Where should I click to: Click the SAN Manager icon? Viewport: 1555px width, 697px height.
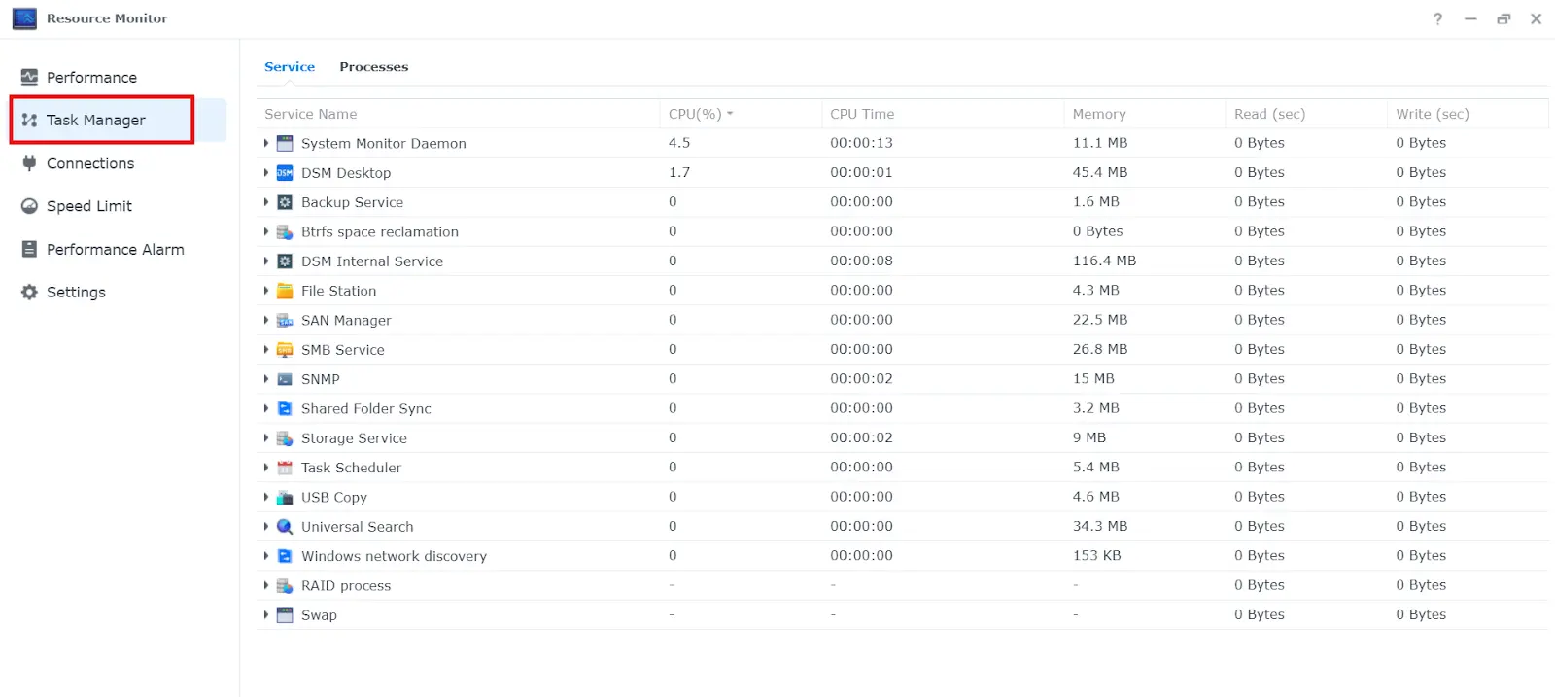click(x=285, y=321)
